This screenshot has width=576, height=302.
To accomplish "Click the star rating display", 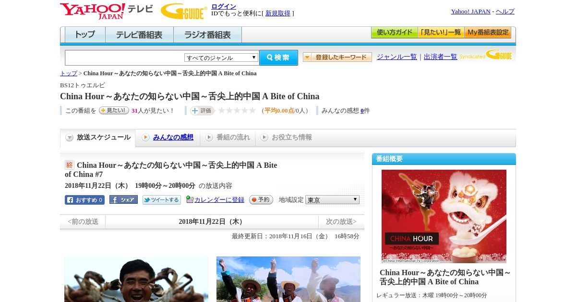I will click(237, 111).
